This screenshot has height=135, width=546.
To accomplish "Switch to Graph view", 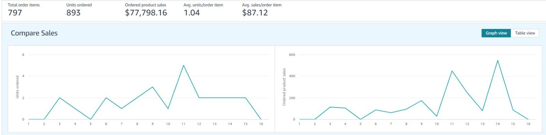I will coord(496,33).
